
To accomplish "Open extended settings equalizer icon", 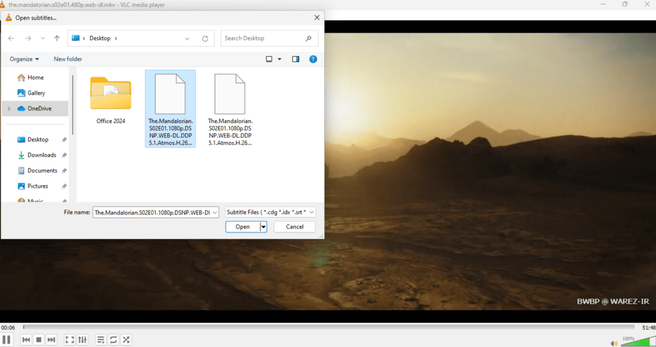I will 82,339.
